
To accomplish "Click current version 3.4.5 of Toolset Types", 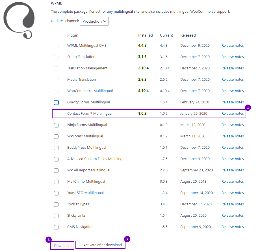I will tap(164, 204).
